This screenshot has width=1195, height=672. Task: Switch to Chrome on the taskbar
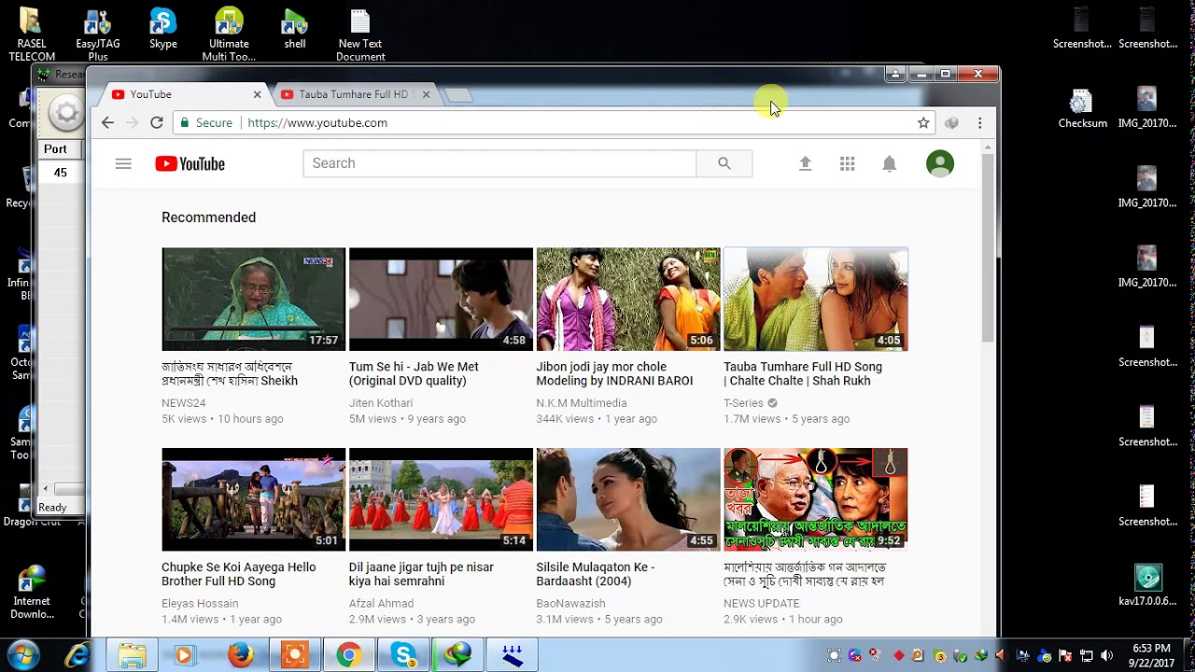[x=349, y=656]
